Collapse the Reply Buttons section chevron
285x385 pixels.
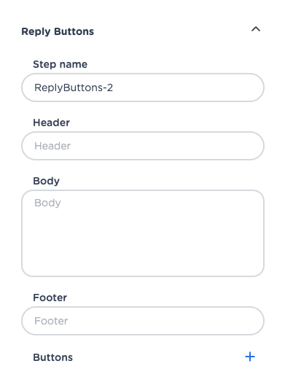(x=256, y=29)
